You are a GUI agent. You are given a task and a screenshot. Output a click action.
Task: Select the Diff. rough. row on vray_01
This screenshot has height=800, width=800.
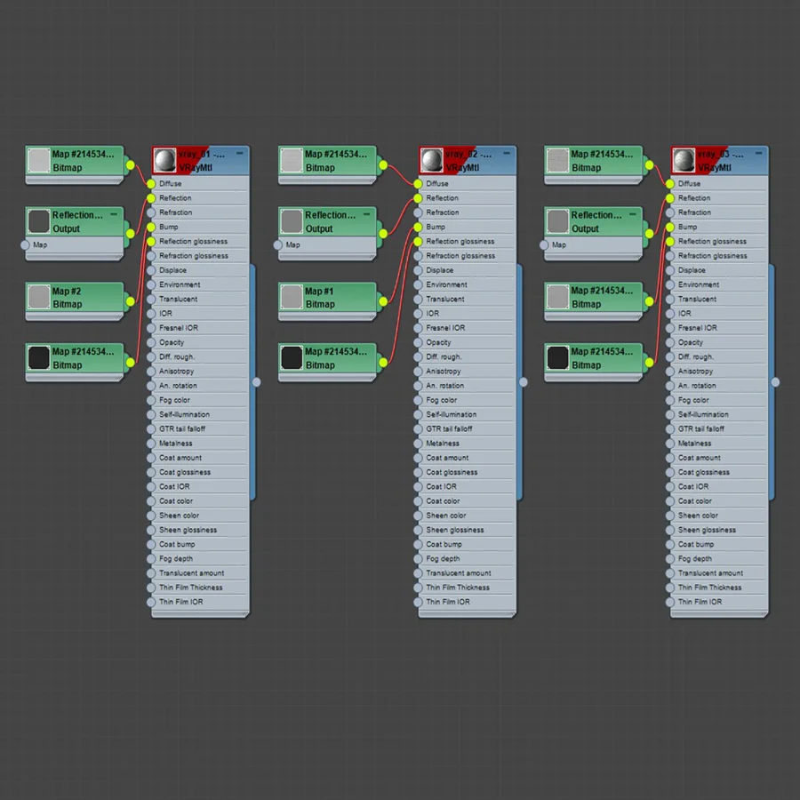click(201, 356)
